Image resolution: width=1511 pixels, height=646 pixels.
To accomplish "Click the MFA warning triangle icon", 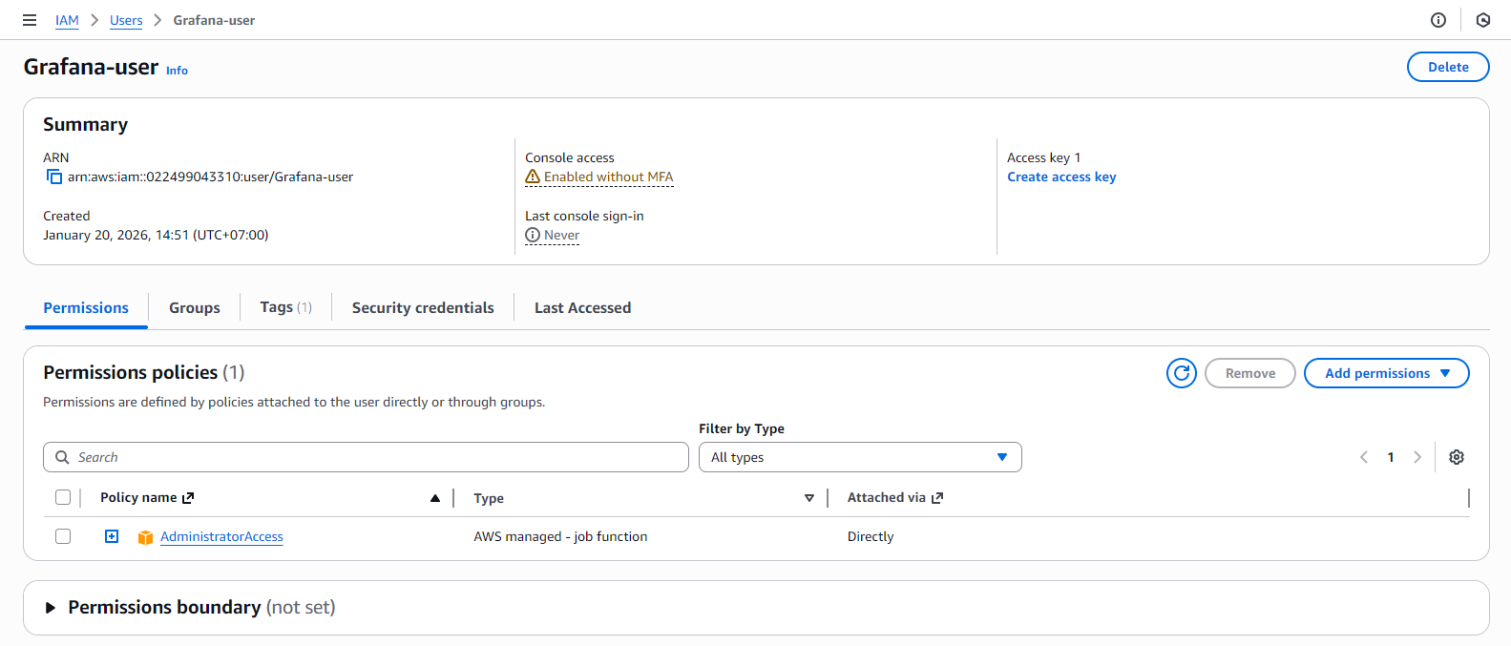I will (533, 177).
